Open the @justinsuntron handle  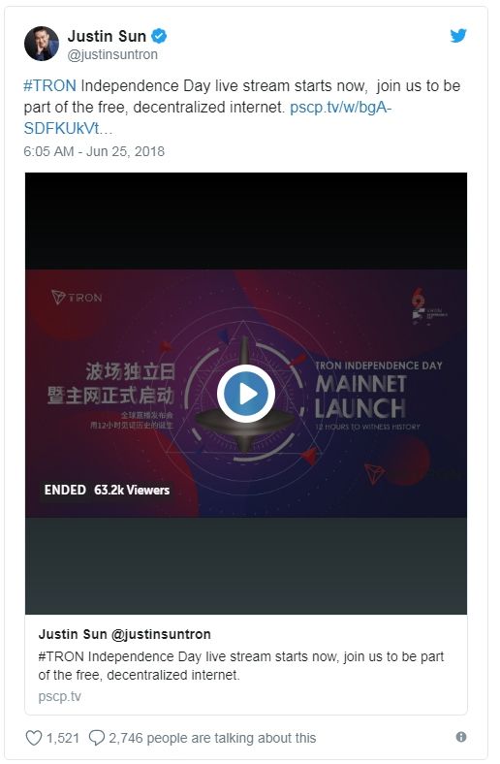tap(112, 54)
